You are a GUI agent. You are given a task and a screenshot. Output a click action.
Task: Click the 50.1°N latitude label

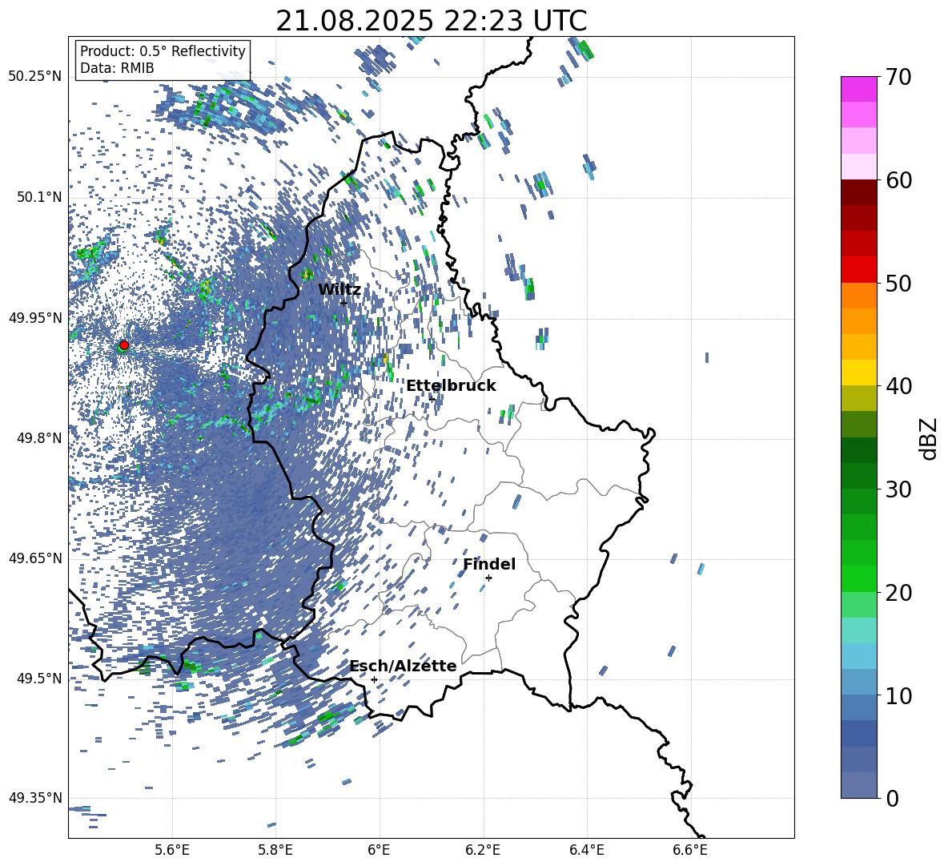coord(38,197)
